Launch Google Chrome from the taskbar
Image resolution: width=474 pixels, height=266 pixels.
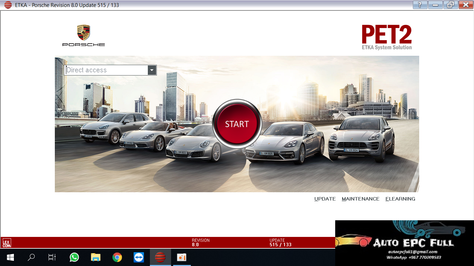click(117, 257)
